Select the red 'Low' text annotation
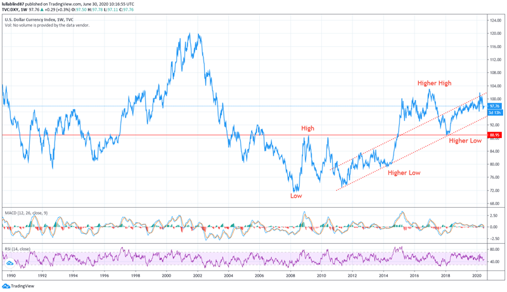The height and width of the screenshot is (292, 507). pos(296,196)
